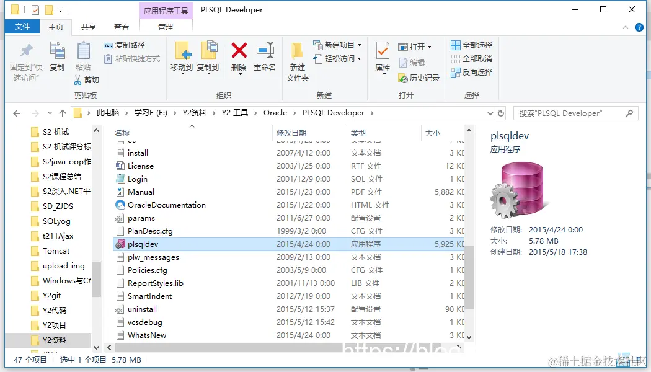Click the PLSQL Developer search box
Image resolution: width=651 pixels, height=372 pixels.
[x=570, y=113]
